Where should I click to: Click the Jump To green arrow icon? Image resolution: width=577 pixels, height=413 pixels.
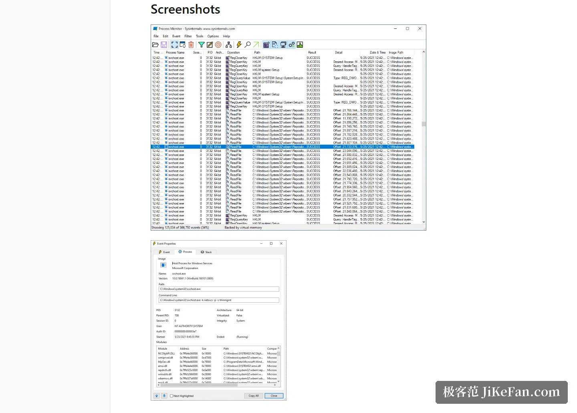tap(256, 45)
